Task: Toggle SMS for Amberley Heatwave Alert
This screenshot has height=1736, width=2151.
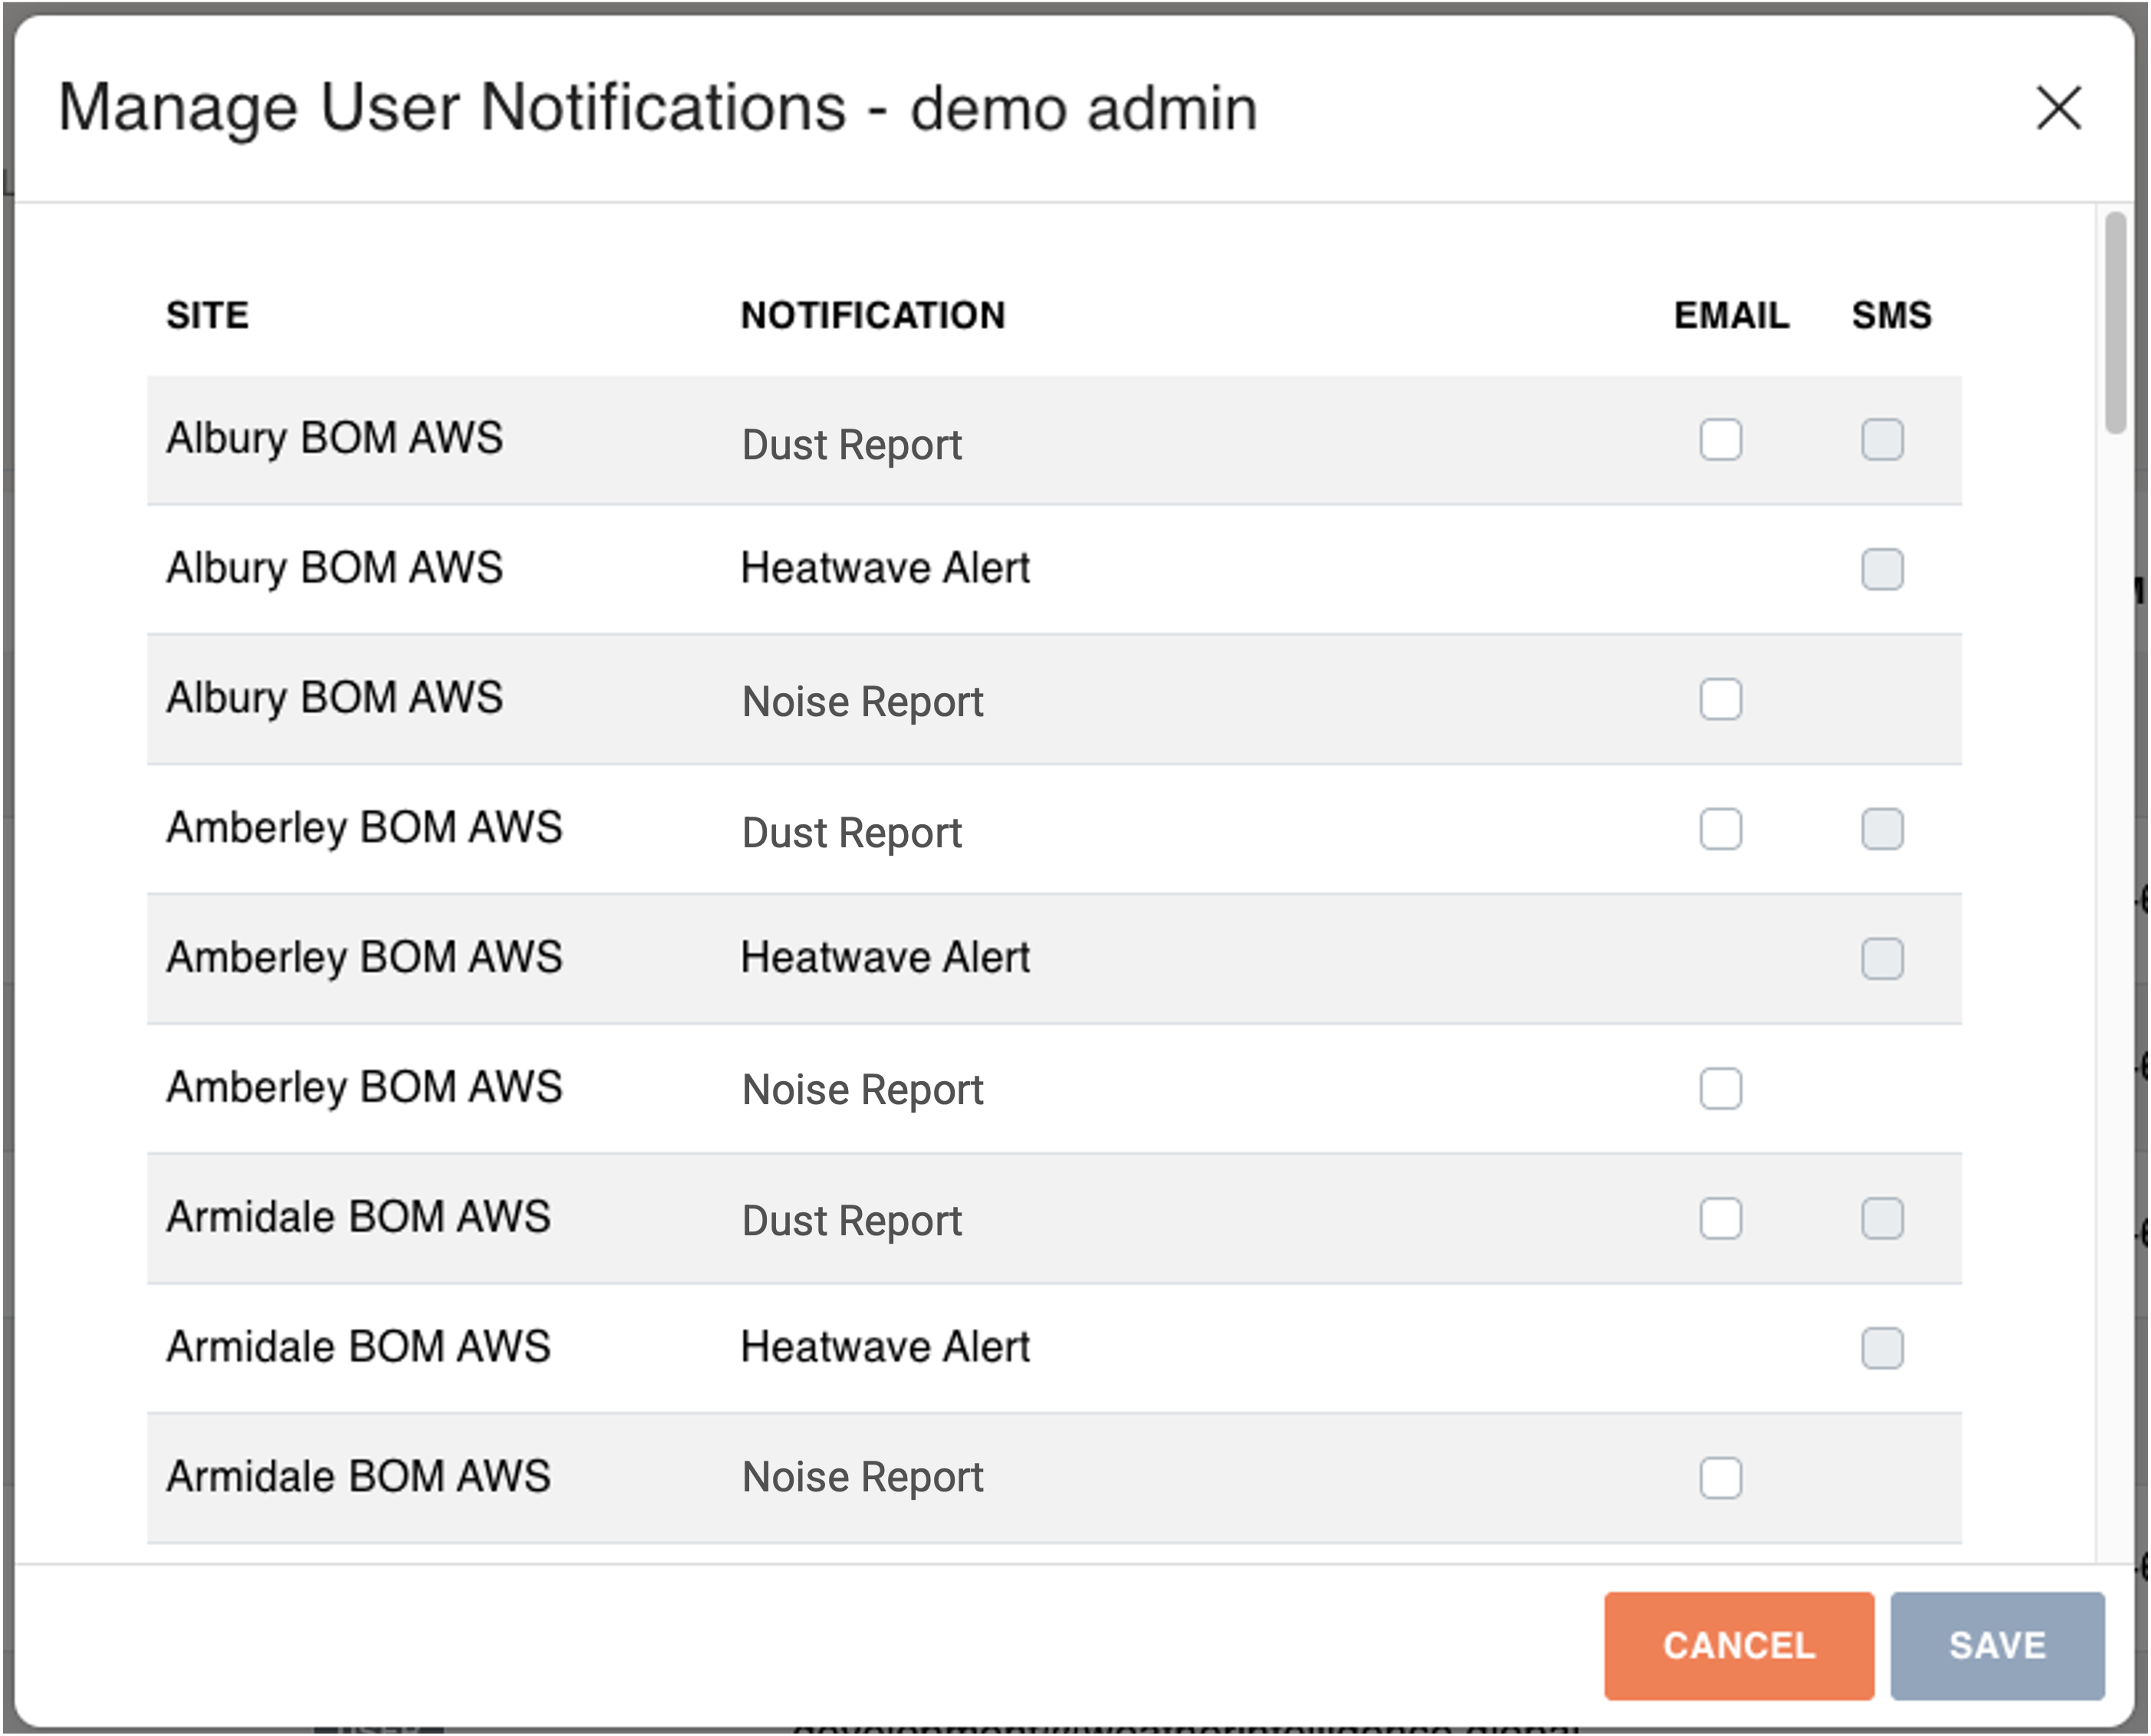Action: click(x=1881, y=958)
